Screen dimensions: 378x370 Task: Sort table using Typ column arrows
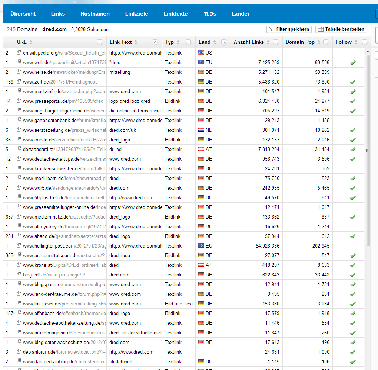coord(178,42)
